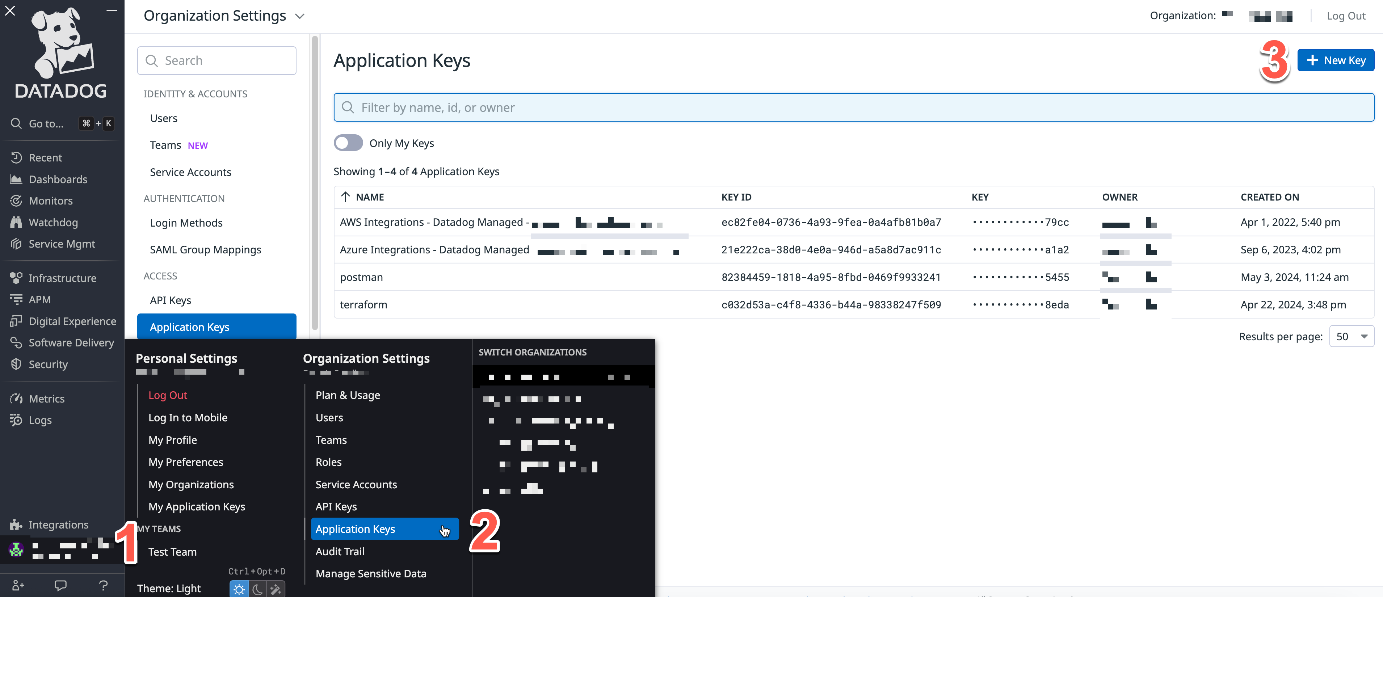This screenshot has width=1383, height=695.
Task: Open Roles in popup menu
Action: point(329,462)
